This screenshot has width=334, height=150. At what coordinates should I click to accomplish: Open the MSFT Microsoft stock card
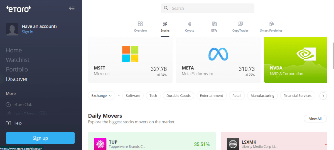[x=130, y=60]
